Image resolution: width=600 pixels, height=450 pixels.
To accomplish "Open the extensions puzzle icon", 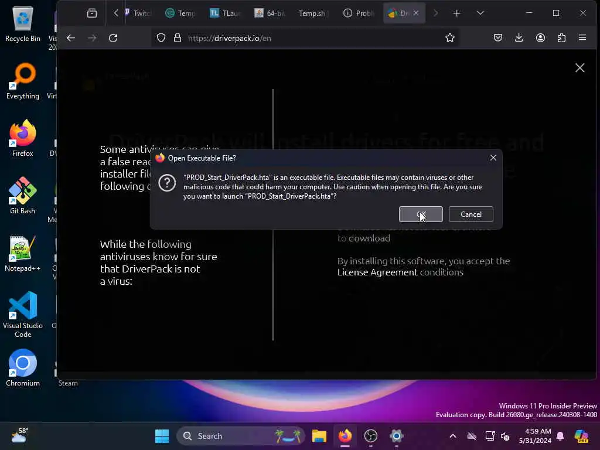I will coord(561,38).
